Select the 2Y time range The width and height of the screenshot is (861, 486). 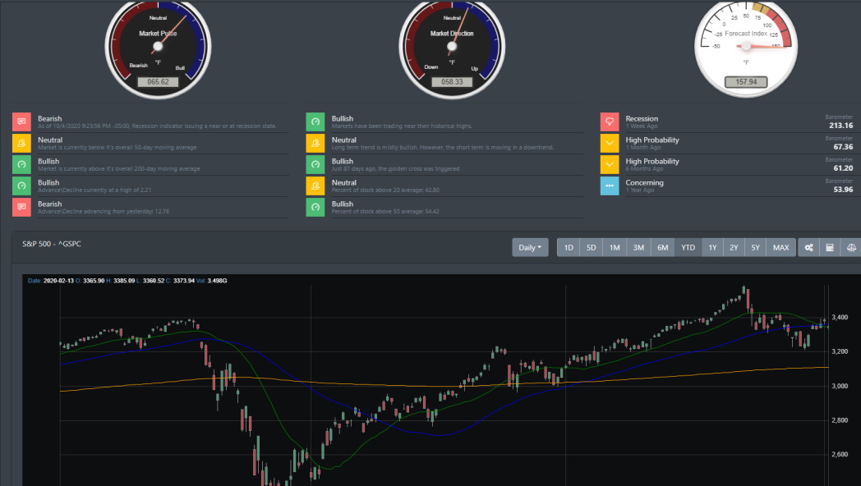pyautogui.click(x=734, y=247)
